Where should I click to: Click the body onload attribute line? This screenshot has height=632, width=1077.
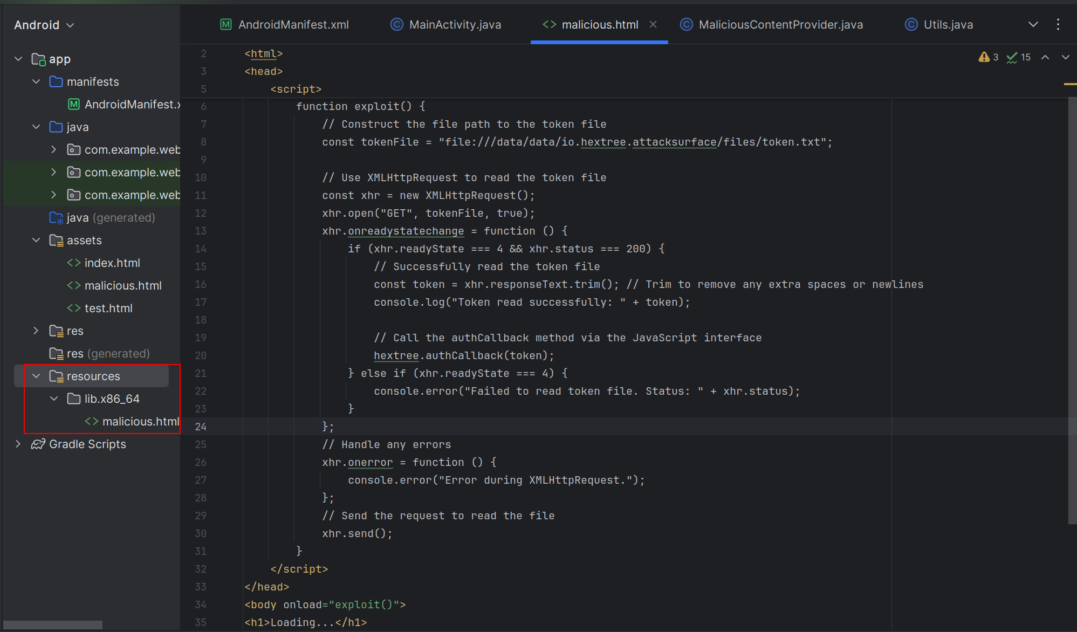click(x=325, y=604)
